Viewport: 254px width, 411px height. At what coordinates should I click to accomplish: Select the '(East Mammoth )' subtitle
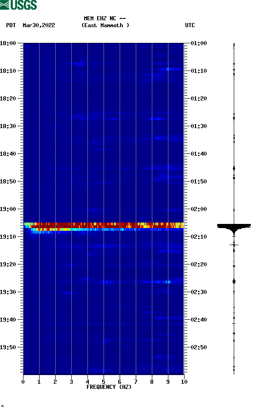click(x=105, y=25)
